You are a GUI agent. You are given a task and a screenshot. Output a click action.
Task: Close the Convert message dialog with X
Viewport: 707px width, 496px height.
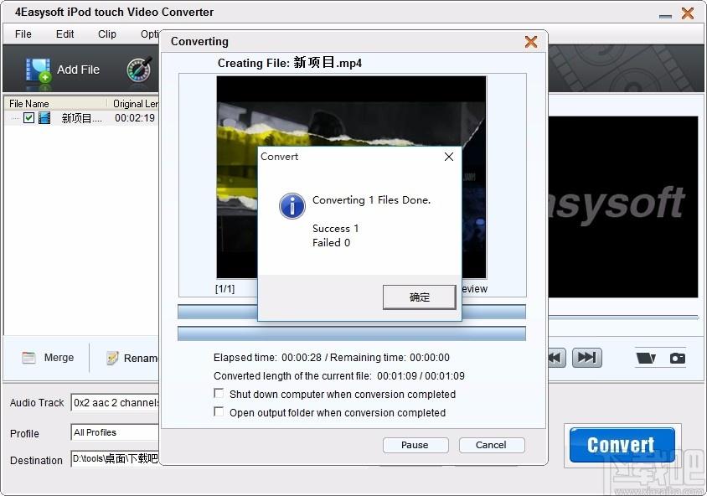pos(449,157)
